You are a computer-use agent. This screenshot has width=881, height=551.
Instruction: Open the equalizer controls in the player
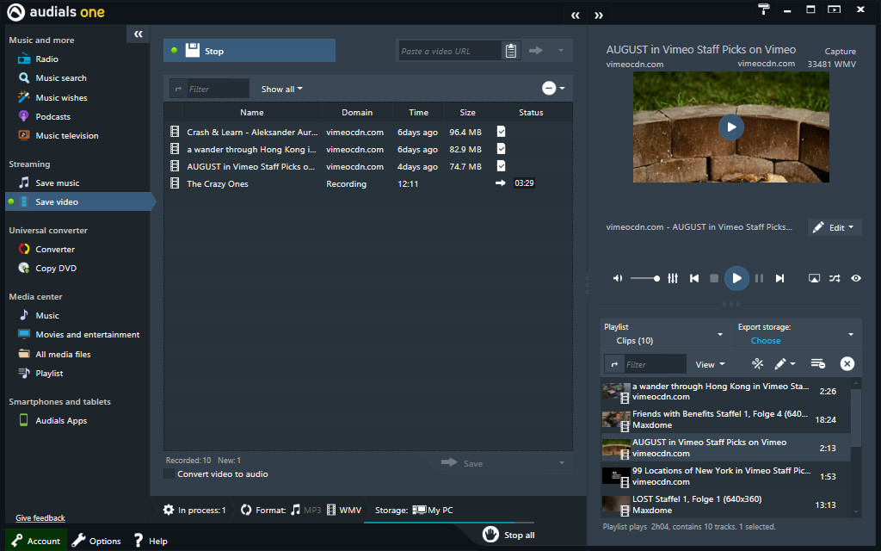[672, 278]
